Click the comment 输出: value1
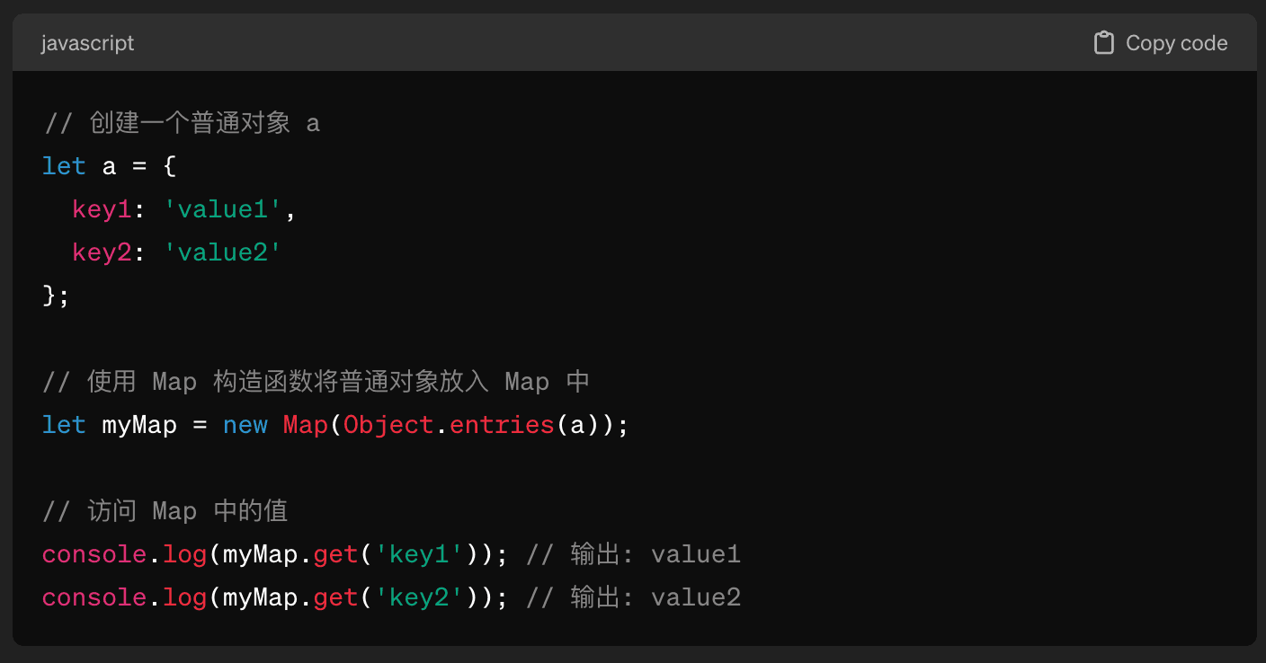Viewport: 1266px width, 663px height. 633,554
